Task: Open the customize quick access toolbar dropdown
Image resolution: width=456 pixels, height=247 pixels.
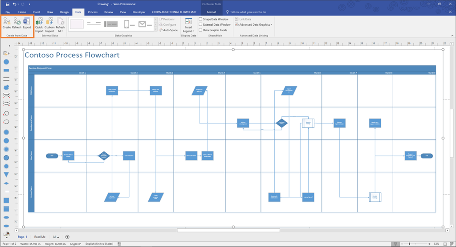Action: (x=29, y=4)
